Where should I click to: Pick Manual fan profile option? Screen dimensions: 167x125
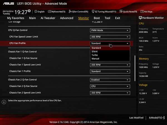[110, 59]
